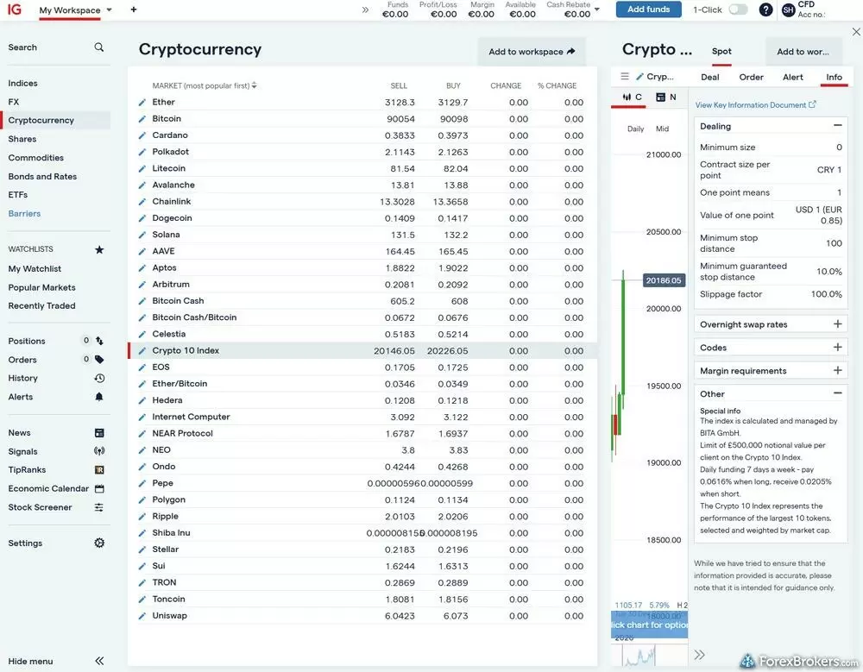Viewport: 863px width, 672px height.
Task: Close the Crypto 10 detail panel
Action: 856,32
